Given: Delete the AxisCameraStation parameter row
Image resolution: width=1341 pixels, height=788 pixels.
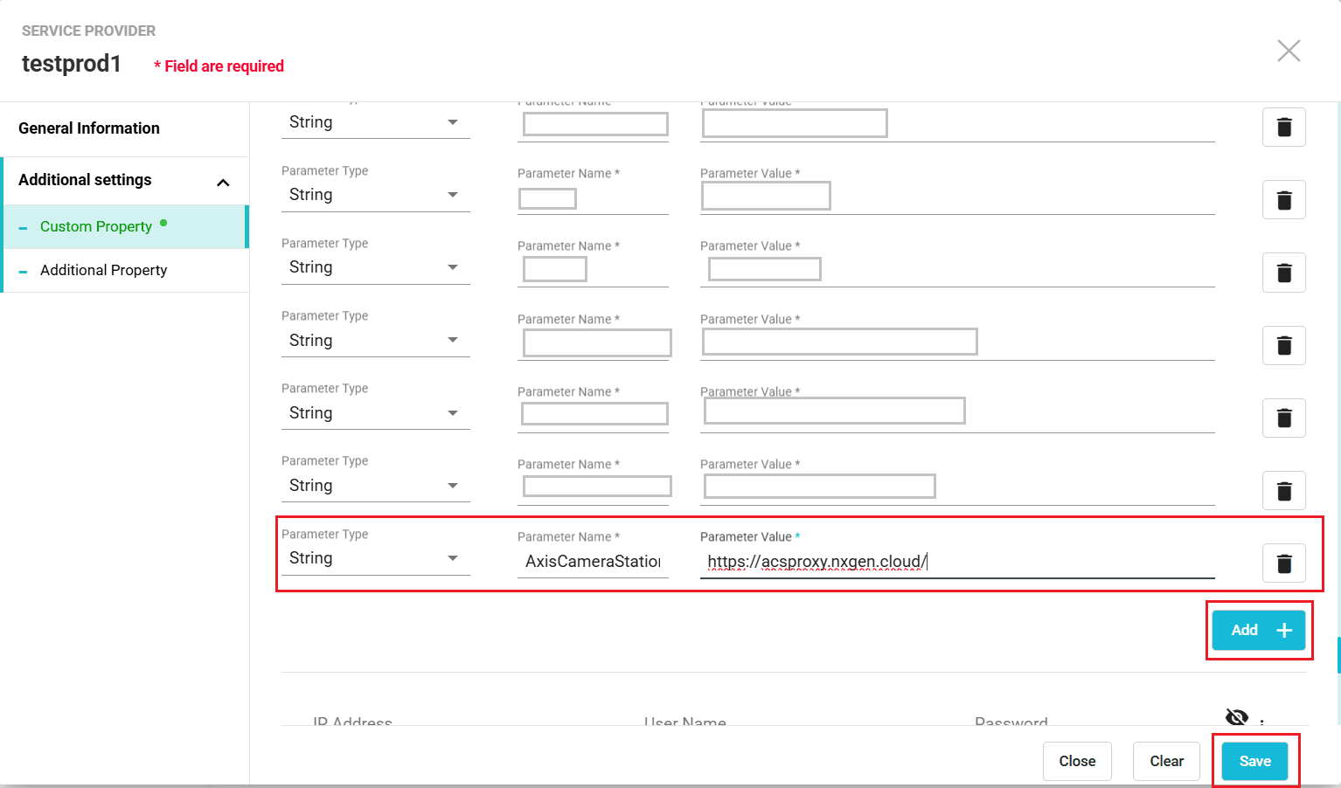Looking at the screenshot, I should click(x=1283, y=563).
